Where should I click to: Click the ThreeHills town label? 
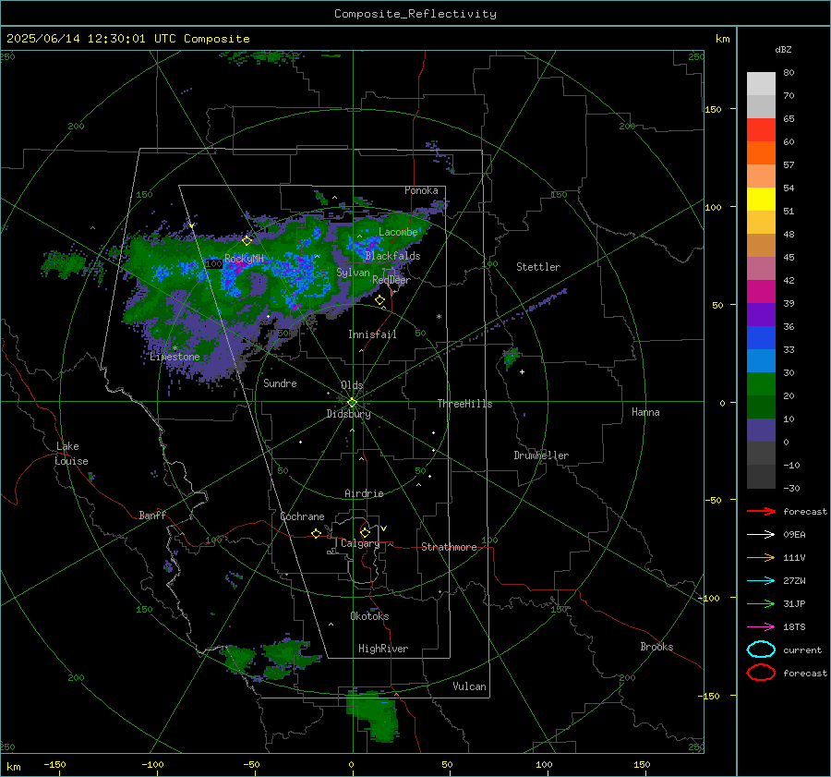[x=464, y=404]
